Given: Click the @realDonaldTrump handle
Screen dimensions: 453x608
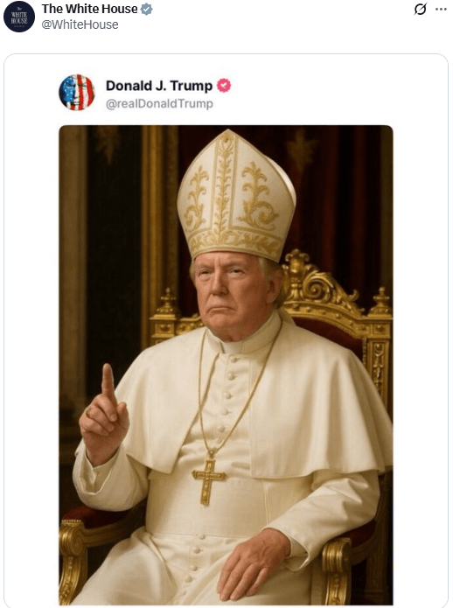Looking at the screenshot, I should (x=159, y=104).
